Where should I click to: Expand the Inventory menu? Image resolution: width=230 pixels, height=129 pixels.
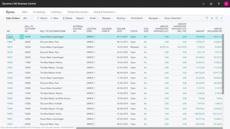(57, 12)
